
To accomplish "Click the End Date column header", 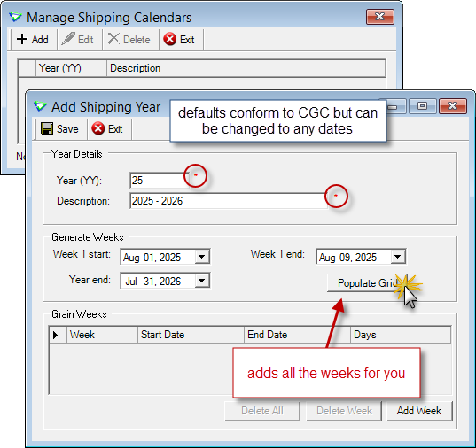I will [x=297, y=335].
